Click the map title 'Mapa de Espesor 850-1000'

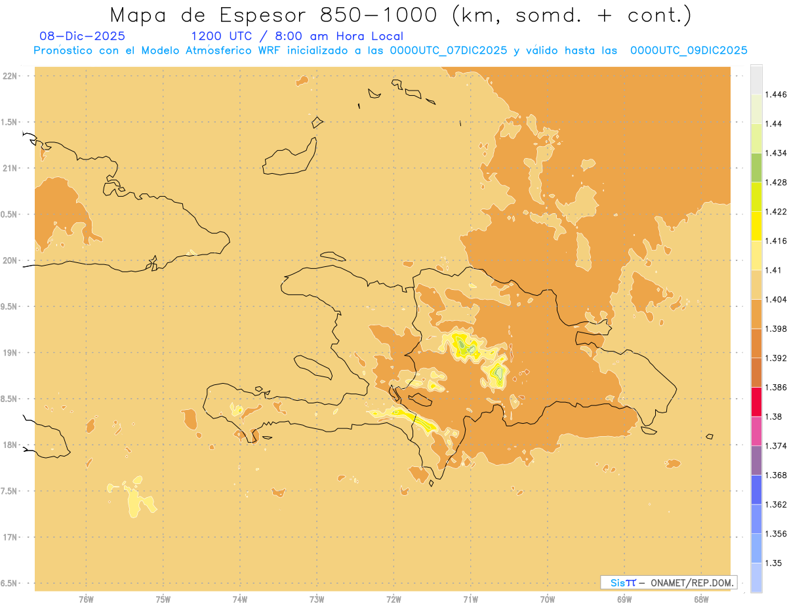(x=277, y=15)
